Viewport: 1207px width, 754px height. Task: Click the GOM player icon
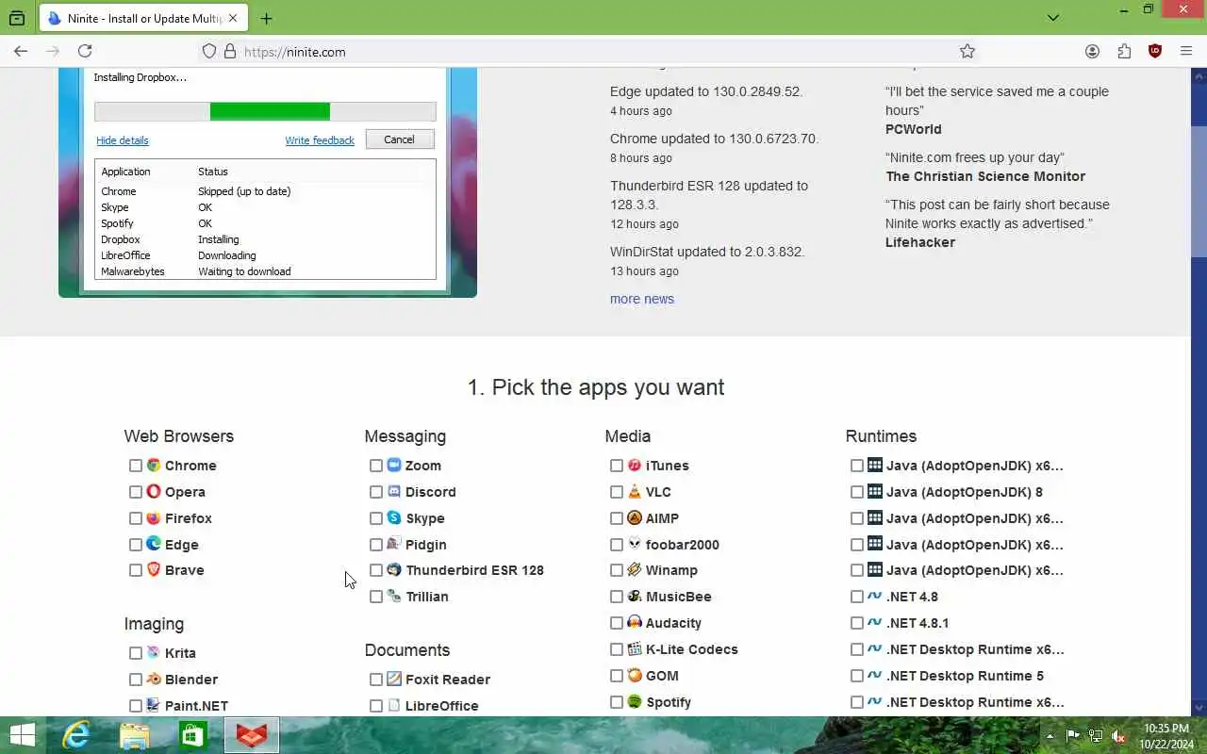(x=635, y=676)
